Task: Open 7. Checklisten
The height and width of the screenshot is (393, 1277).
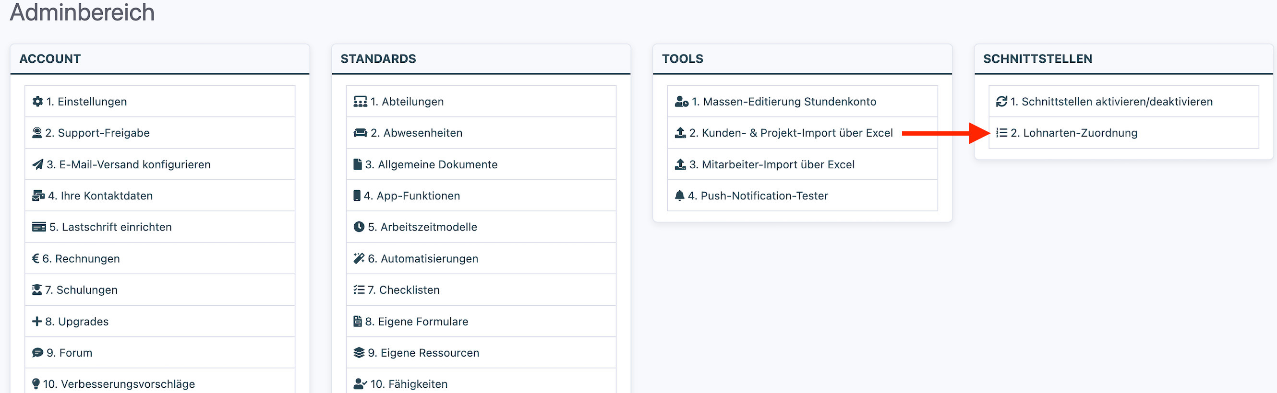Action: (481, 289)
